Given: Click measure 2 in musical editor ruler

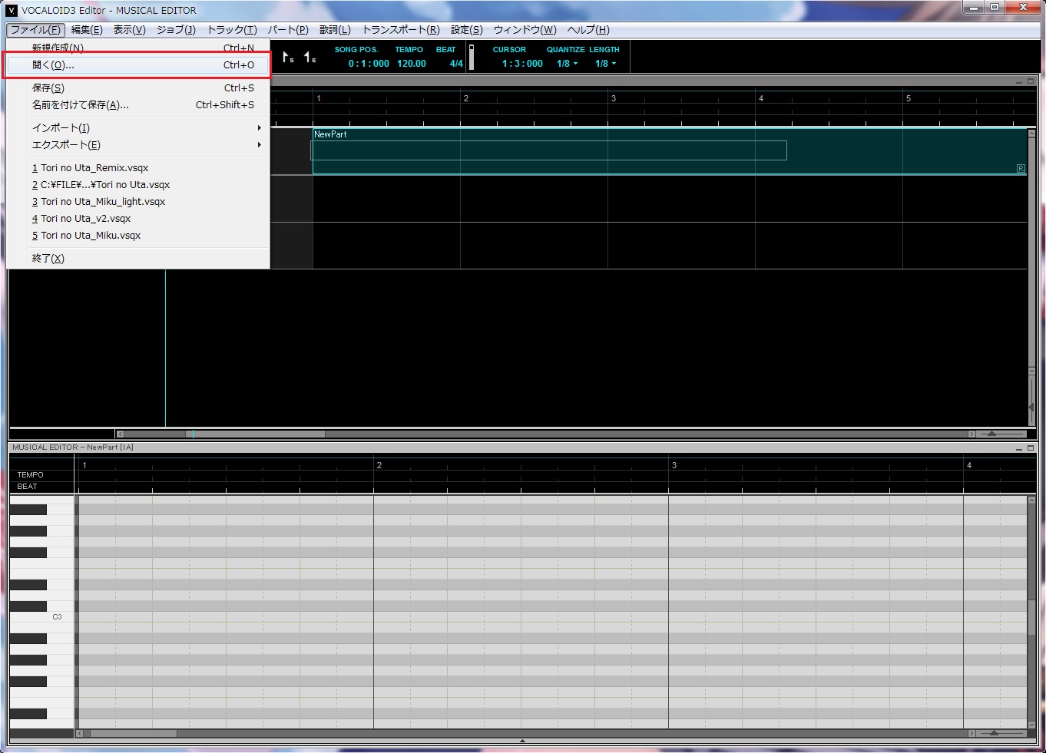Looking at the screenshot, I should point(379,465).
